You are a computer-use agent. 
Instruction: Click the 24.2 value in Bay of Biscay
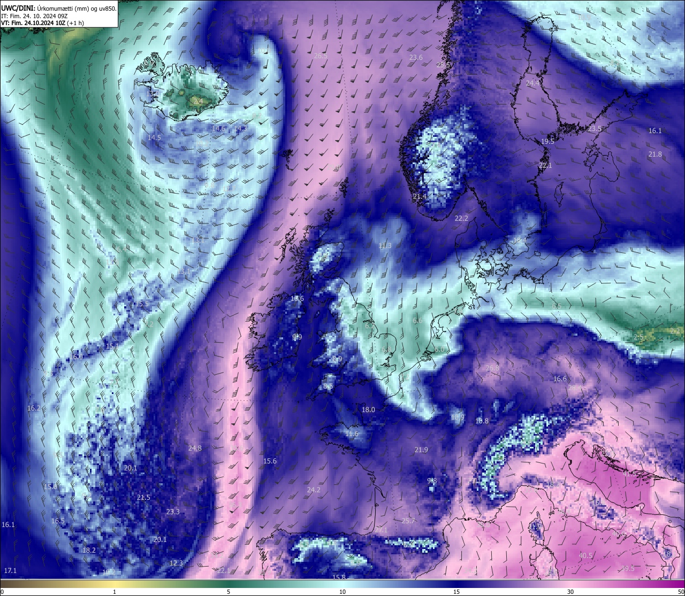tap(314, 490)
